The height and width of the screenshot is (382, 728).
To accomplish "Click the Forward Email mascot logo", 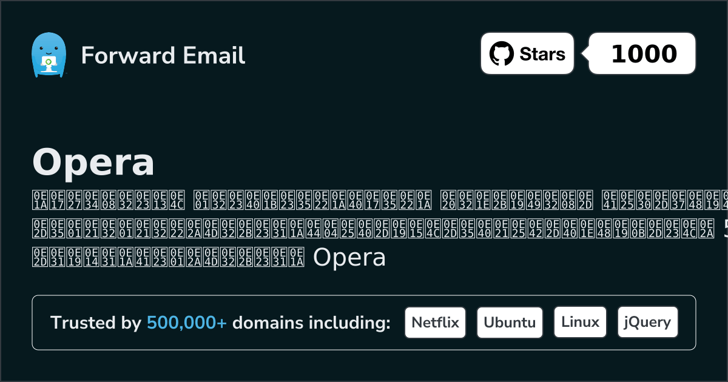I will (x=50, y=53).
